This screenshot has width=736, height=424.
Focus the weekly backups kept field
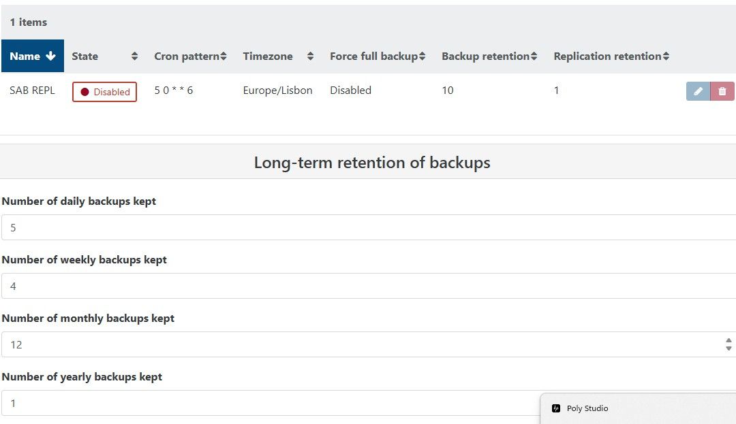coord(369,286)
